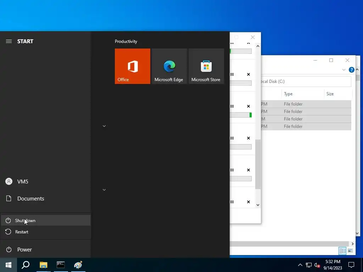363x272 pixels.
Task: Switch to Command Prompt on the taskbar
Action: (x=61, y=265)
